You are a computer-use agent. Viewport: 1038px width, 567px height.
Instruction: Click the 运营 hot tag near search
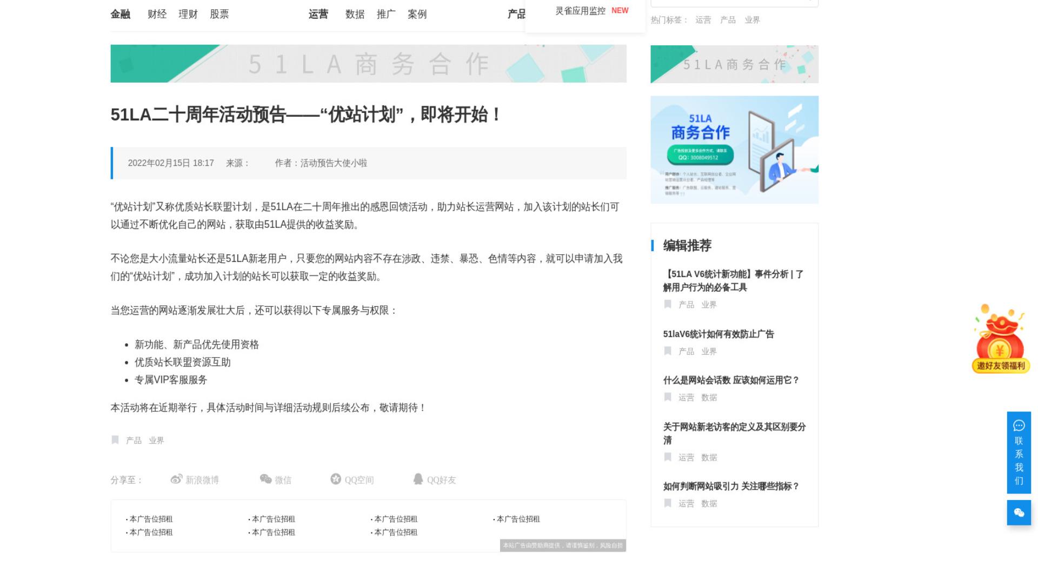[703, 20]
